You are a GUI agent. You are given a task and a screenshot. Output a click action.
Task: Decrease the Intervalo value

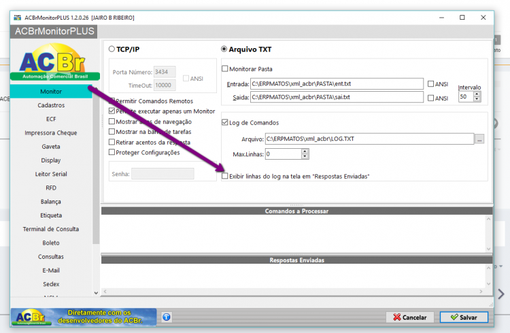tap(477, 99)
